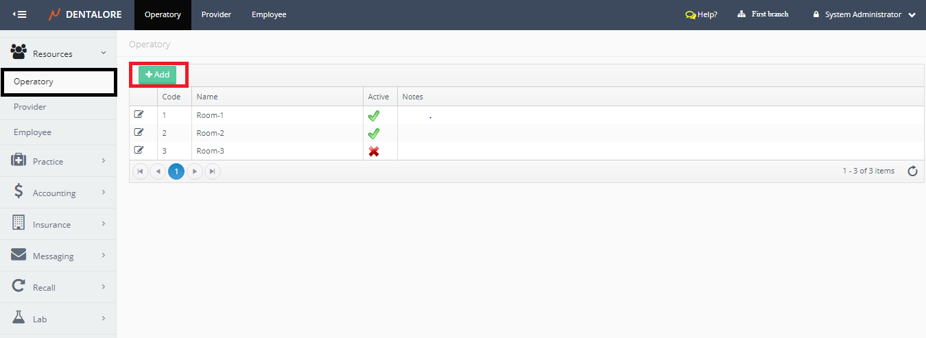Go to the last page of results

213,171
